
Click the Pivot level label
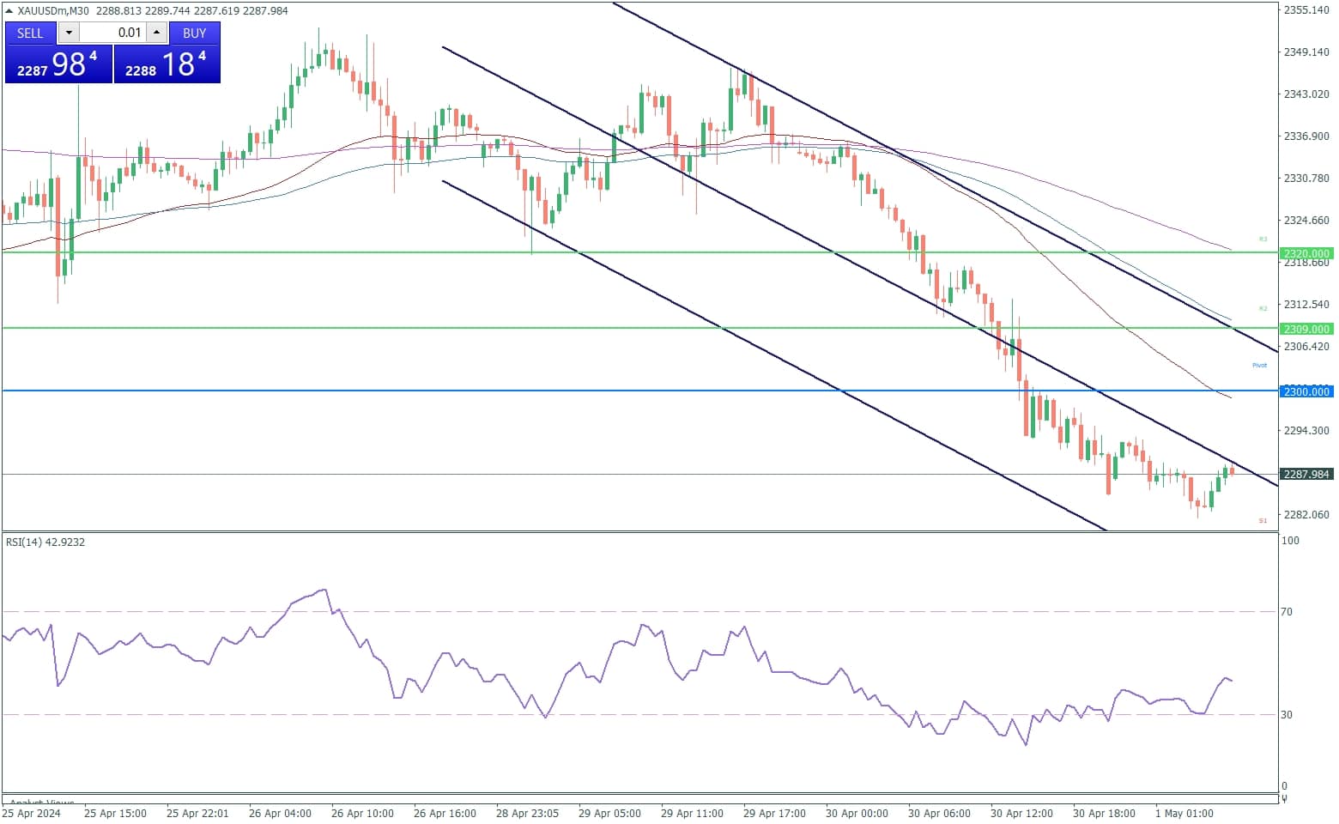1259,365
